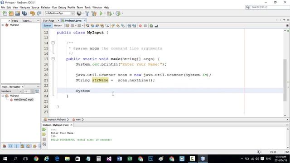The width and height of the screenshot is (290, 163).
Task: Click the Shift Line Right icon
Action: coord(134,26)
